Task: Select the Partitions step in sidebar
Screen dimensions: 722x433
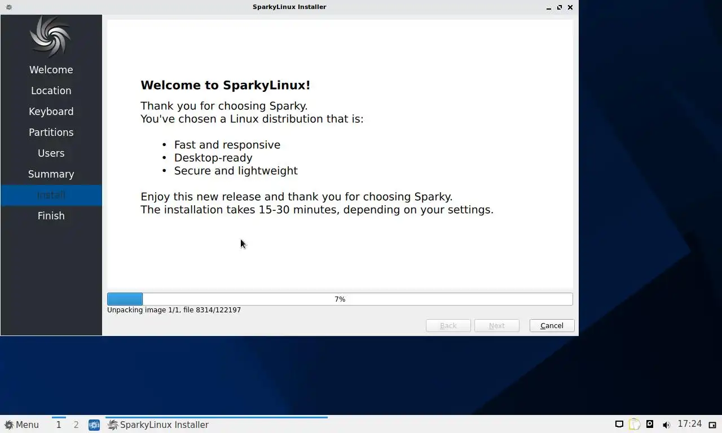Action: click(51, 132)
